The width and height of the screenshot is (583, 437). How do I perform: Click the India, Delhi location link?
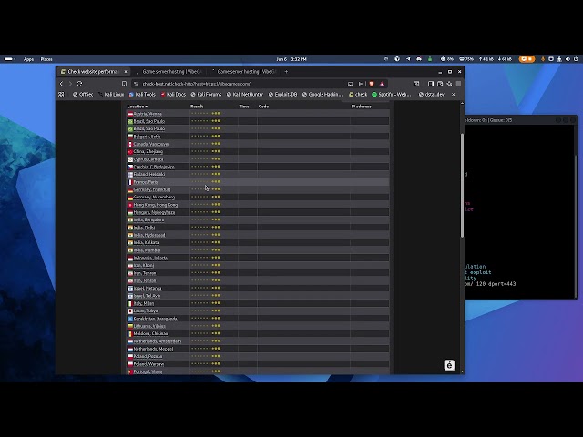click(144, 228)
